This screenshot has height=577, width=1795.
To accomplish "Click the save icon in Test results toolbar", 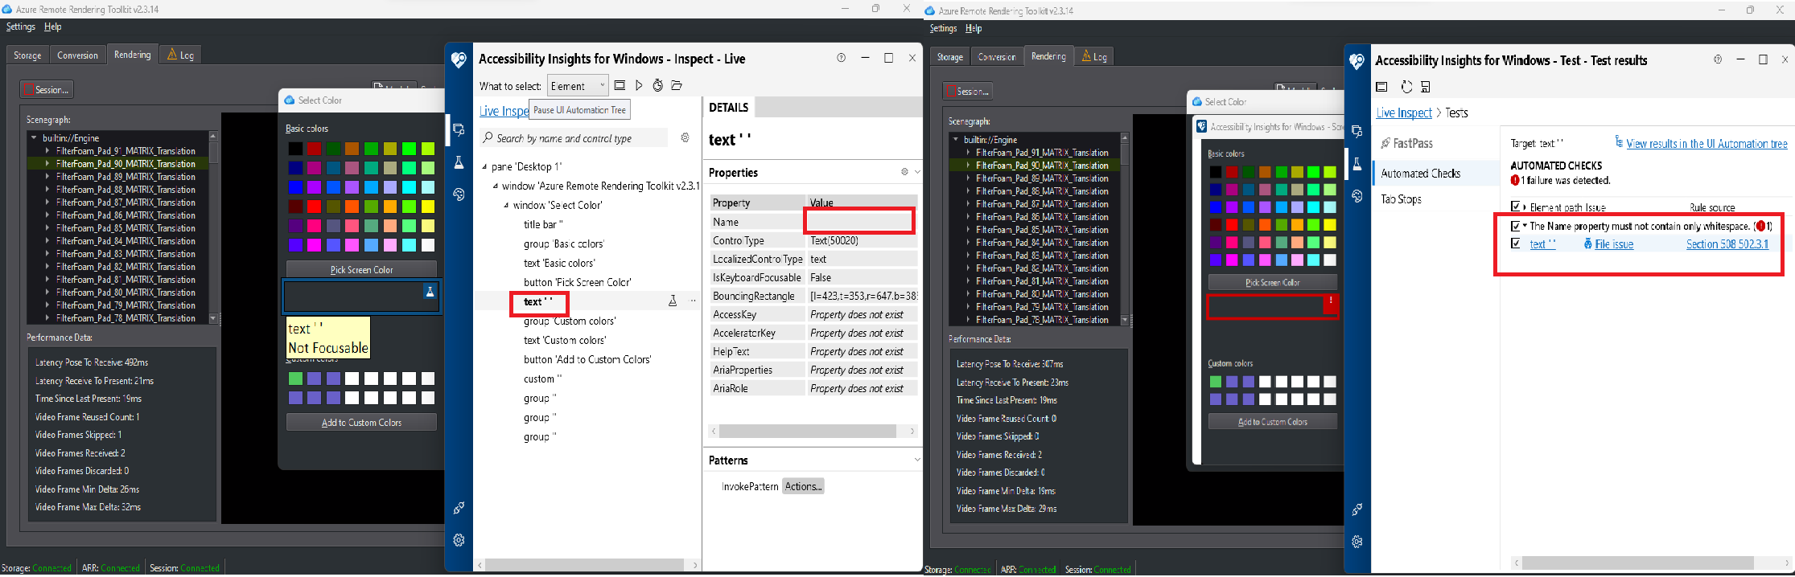I will click(1426, 87).
